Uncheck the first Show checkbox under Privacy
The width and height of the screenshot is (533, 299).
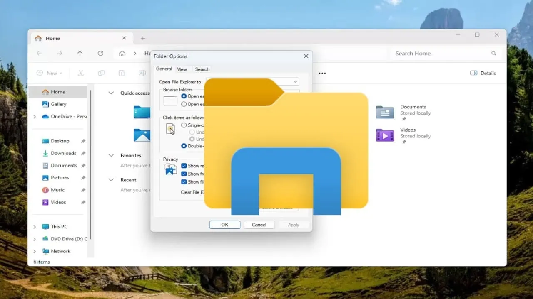point(184,166)
